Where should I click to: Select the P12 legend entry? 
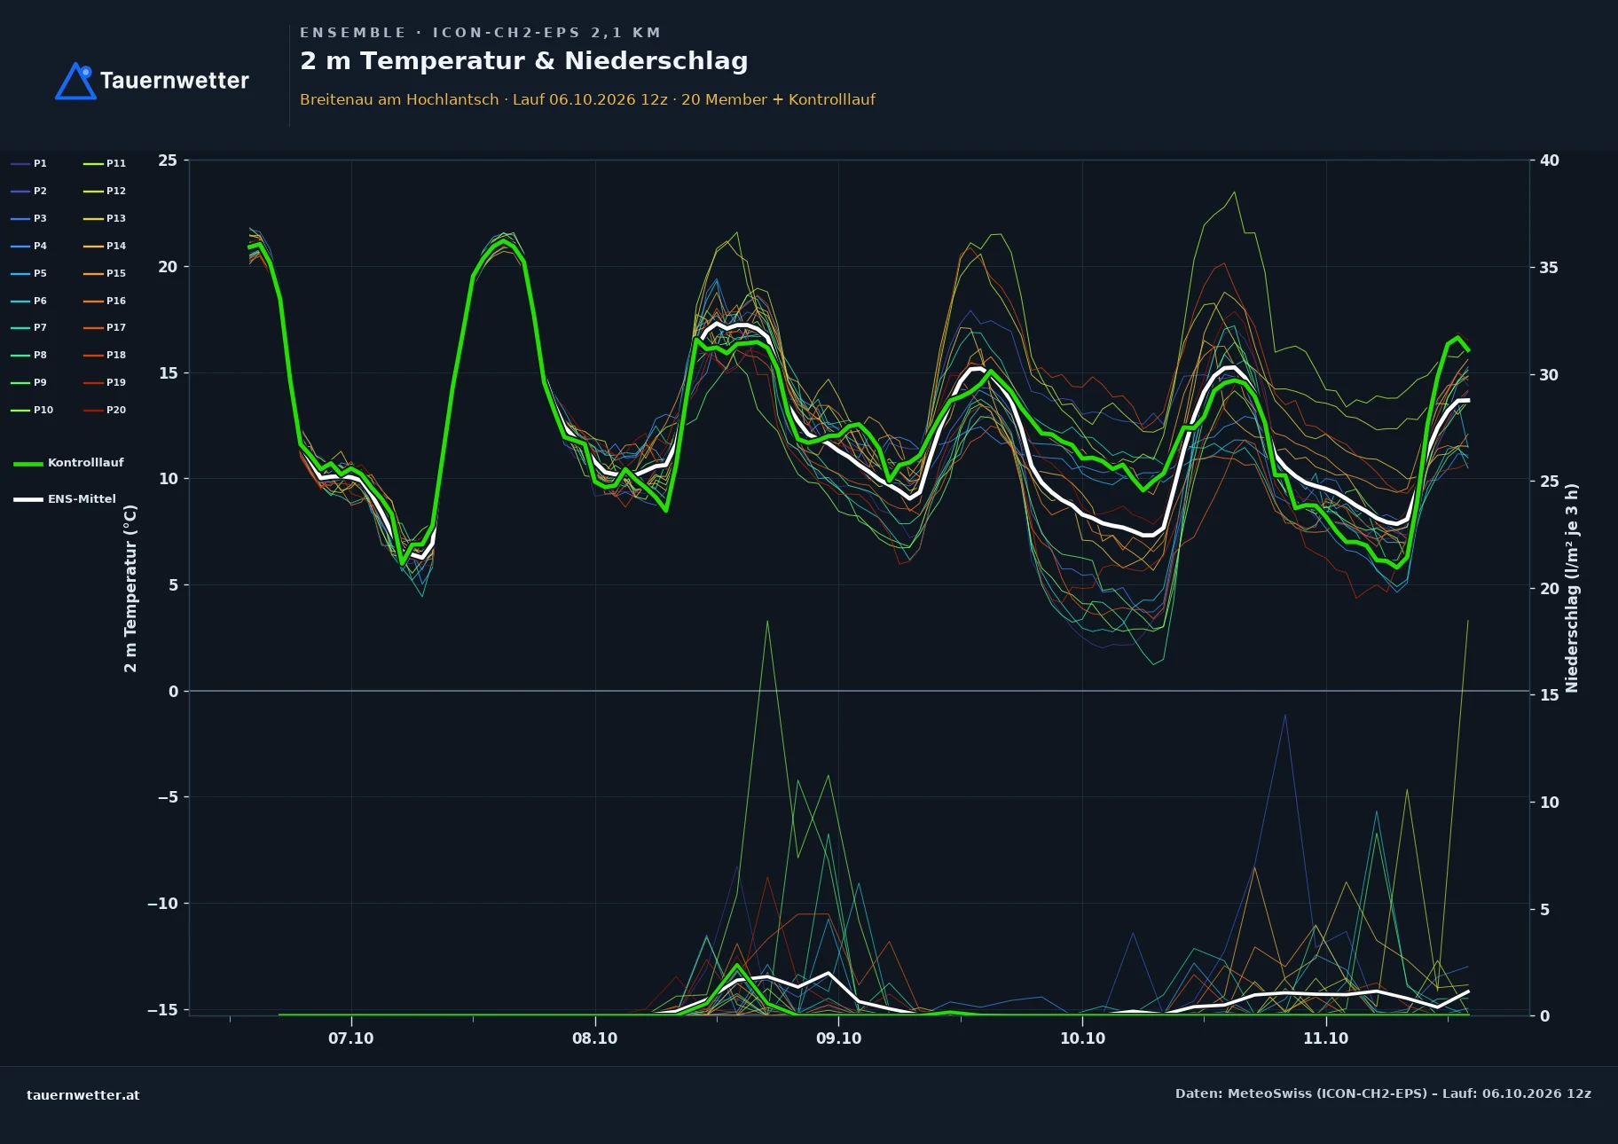105,191
